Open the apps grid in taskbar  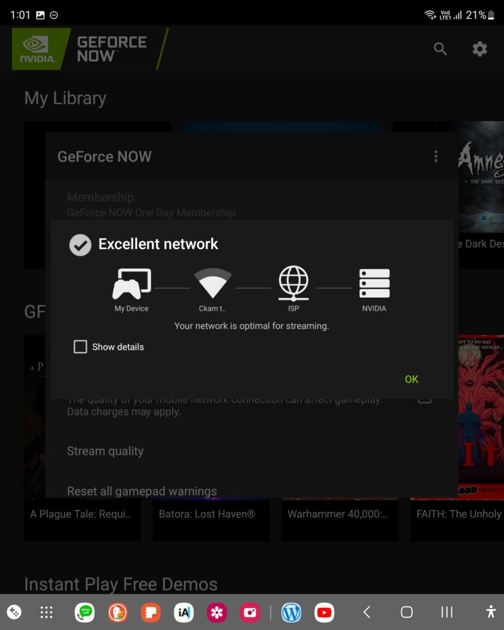[x=47, y=612]
